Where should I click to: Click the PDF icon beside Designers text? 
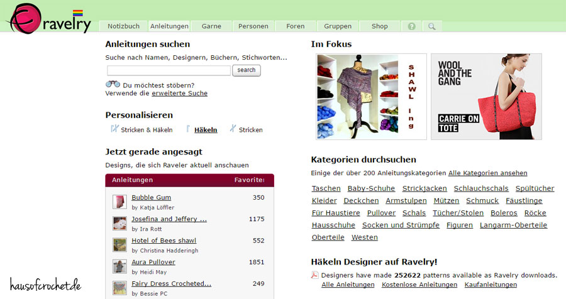tap(315, 275)
